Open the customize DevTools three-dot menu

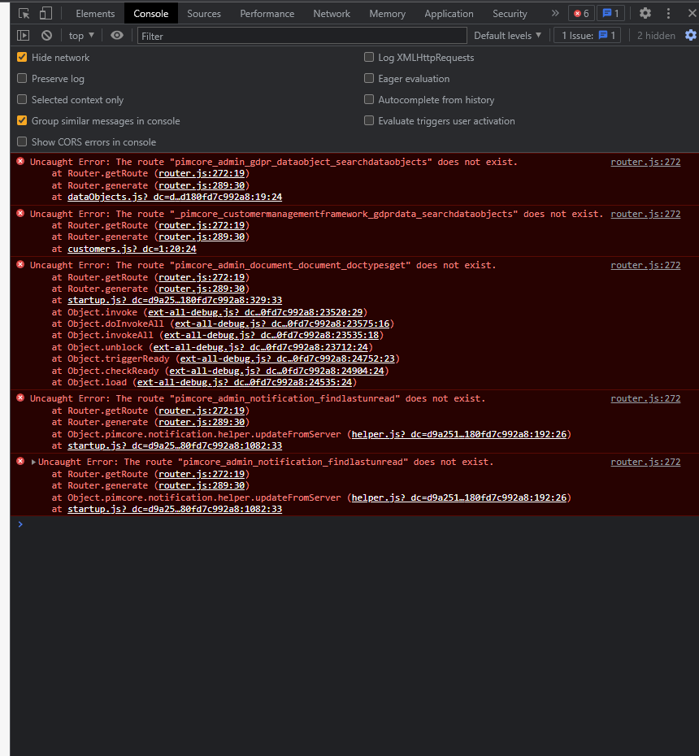click(668, 13)
